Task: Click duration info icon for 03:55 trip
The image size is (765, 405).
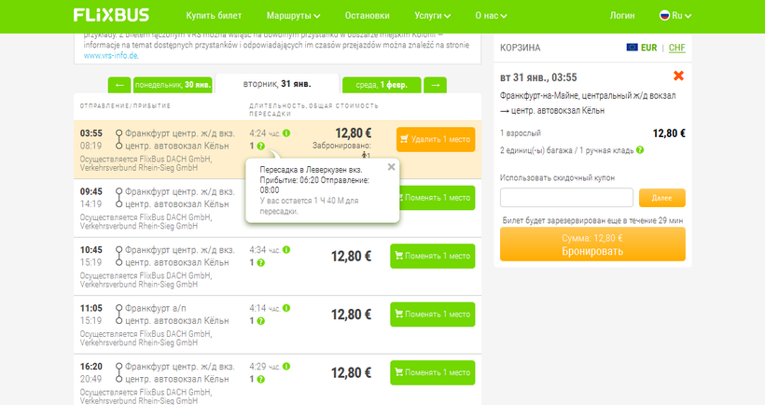Action: pyautogui.click(x=286, y=133)
